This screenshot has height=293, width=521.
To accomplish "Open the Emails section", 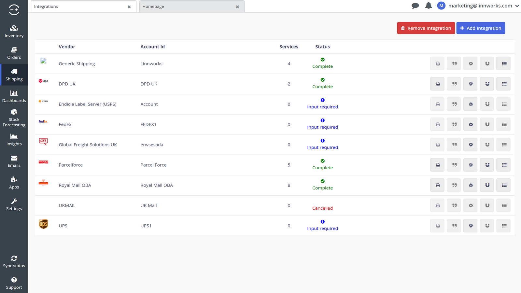I will pos(14,161).
